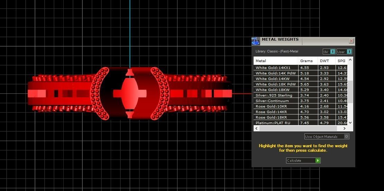This screenshot has width=384, height=191.
Task: Select the White Gold:18KW row
Action: (x=301, y=90)
